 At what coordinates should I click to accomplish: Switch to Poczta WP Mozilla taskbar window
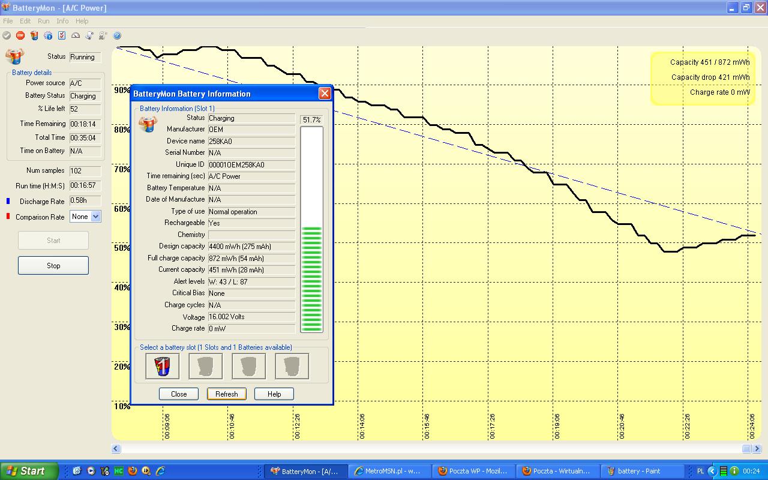coord(473,471)
